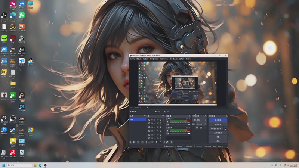The image size is (299, 168).
Task: Open the 视图(V) menu in OBS
Action: [146, 59]
